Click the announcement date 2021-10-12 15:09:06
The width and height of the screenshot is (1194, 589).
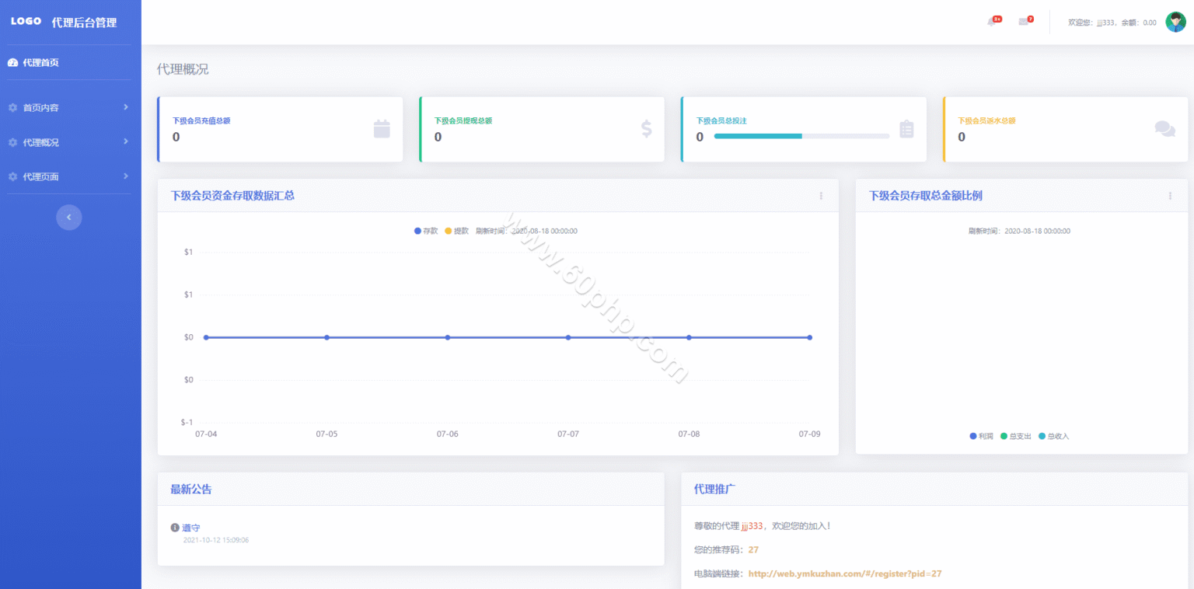tap(216, 540)
